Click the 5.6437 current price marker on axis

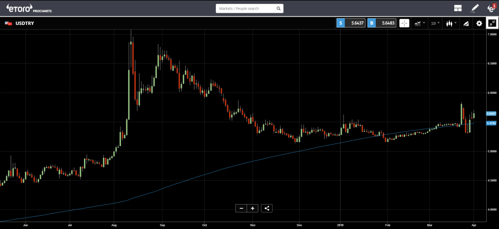[x=491, y=113]
